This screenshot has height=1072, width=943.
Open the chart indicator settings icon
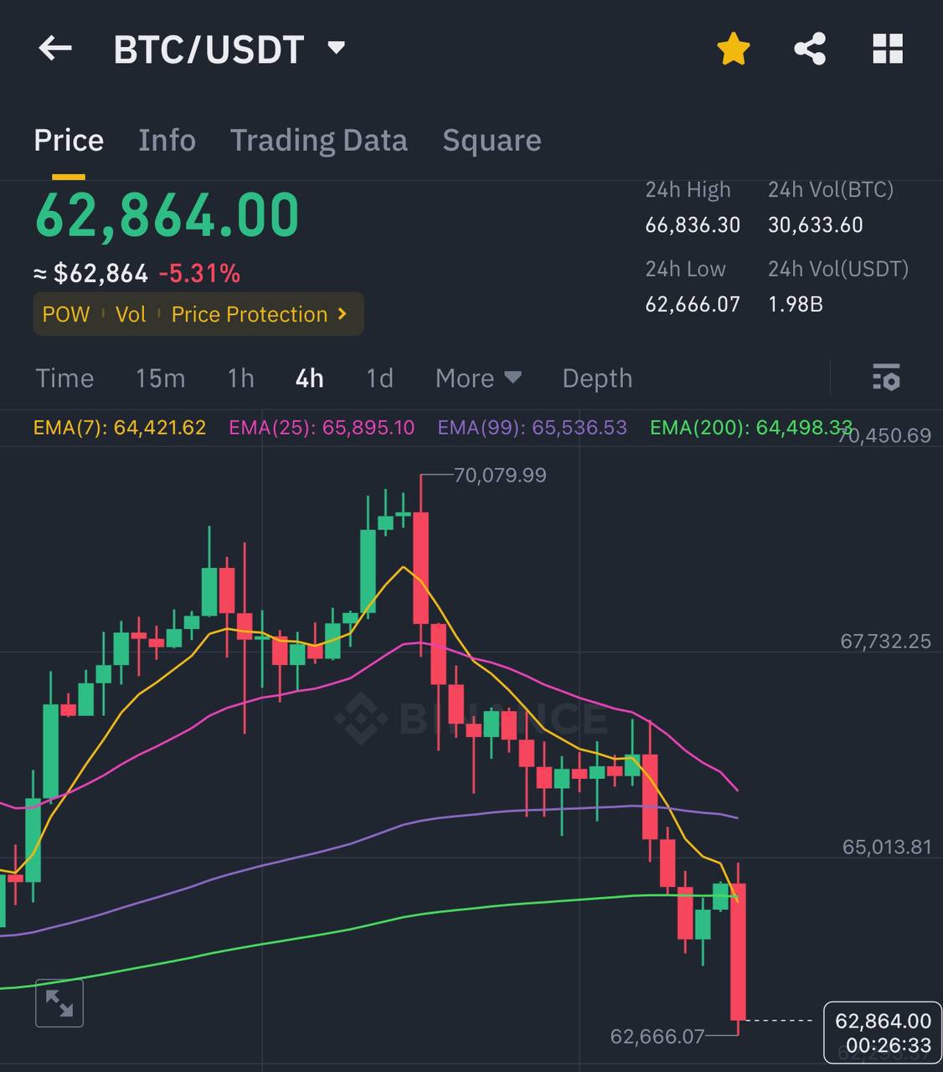885,378
